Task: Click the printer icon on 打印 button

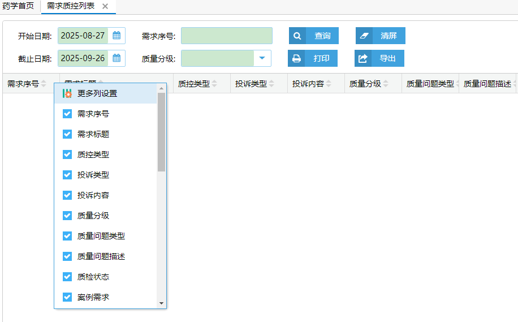Action: click(296, 58)
